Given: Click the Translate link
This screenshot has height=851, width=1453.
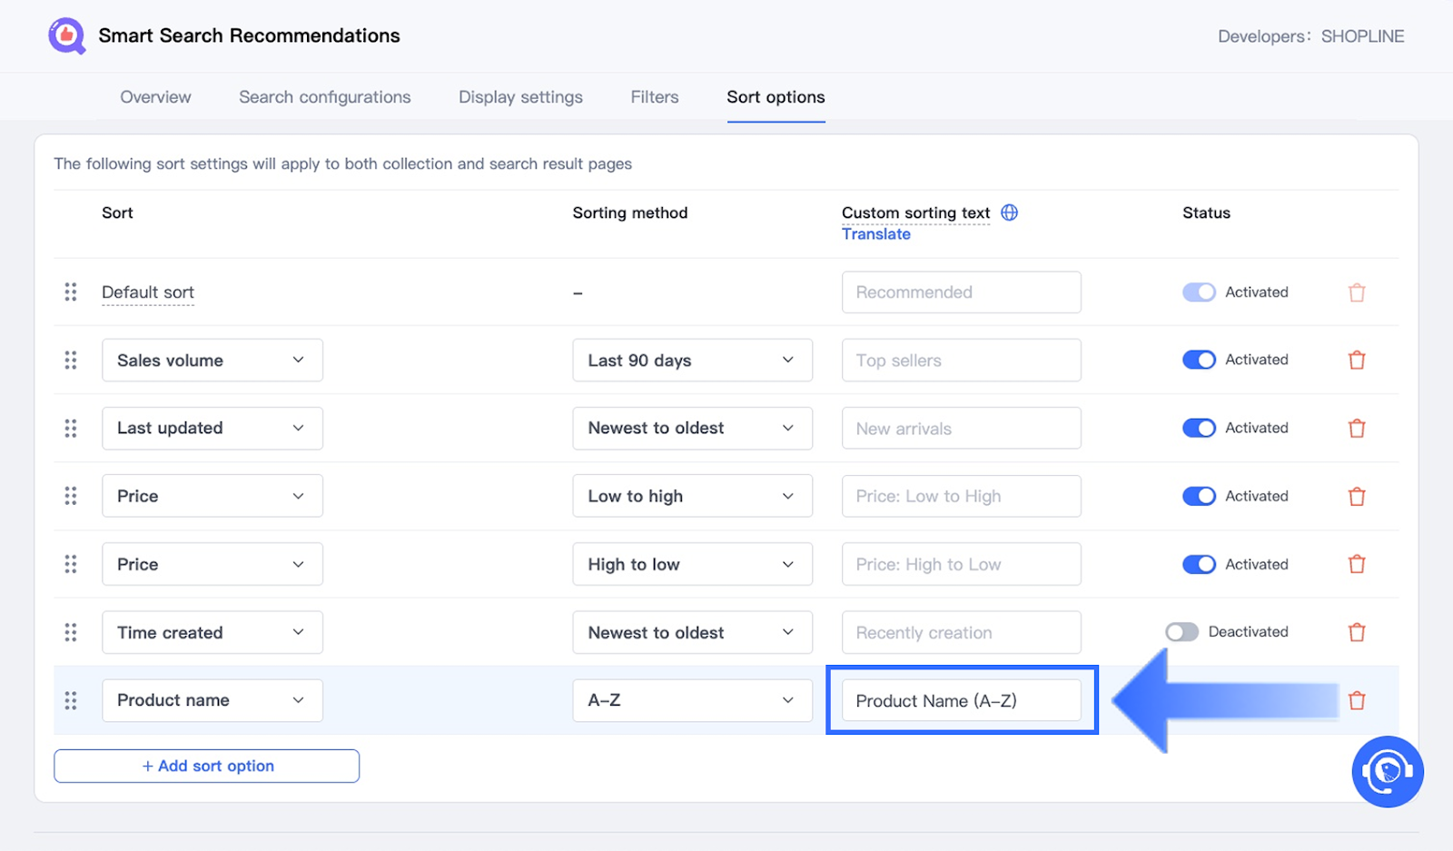Looking at the screenshot, I should point(875,234).
